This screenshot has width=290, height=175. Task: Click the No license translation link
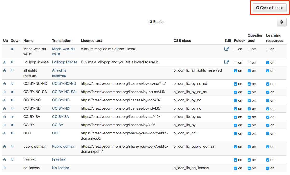60,168
